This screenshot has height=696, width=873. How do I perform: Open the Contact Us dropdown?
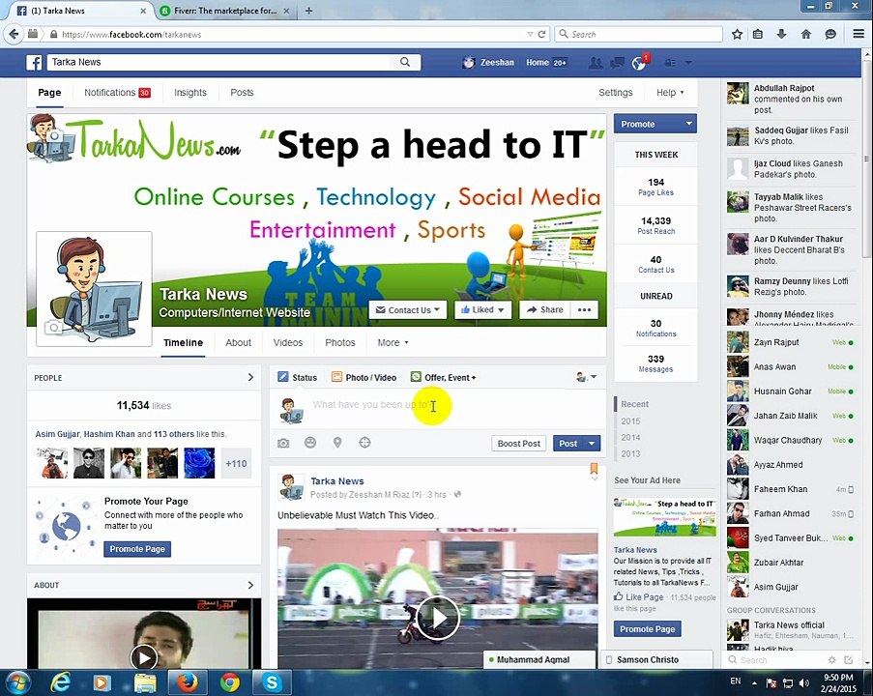click(x=408, y=309)
